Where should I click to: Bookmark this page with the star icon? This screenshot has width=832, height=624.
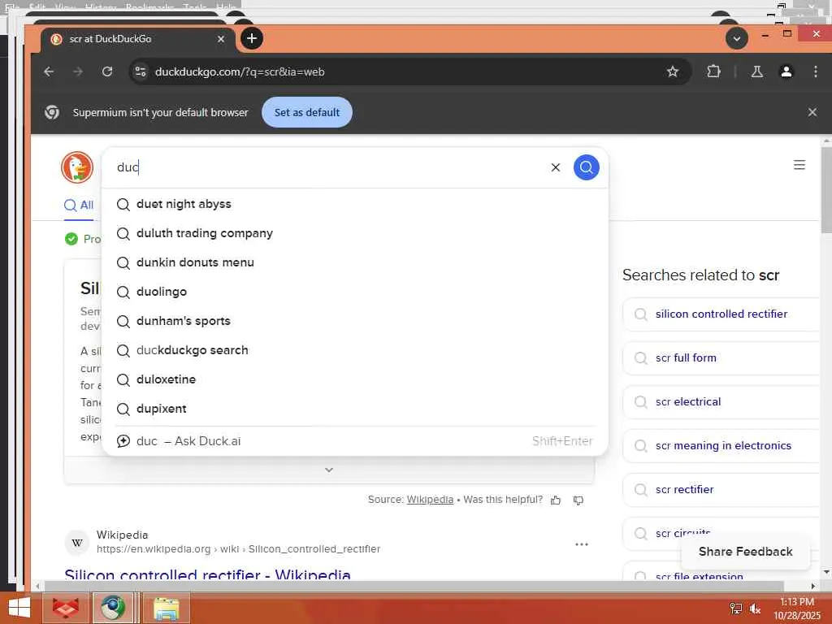pos(672,71)
